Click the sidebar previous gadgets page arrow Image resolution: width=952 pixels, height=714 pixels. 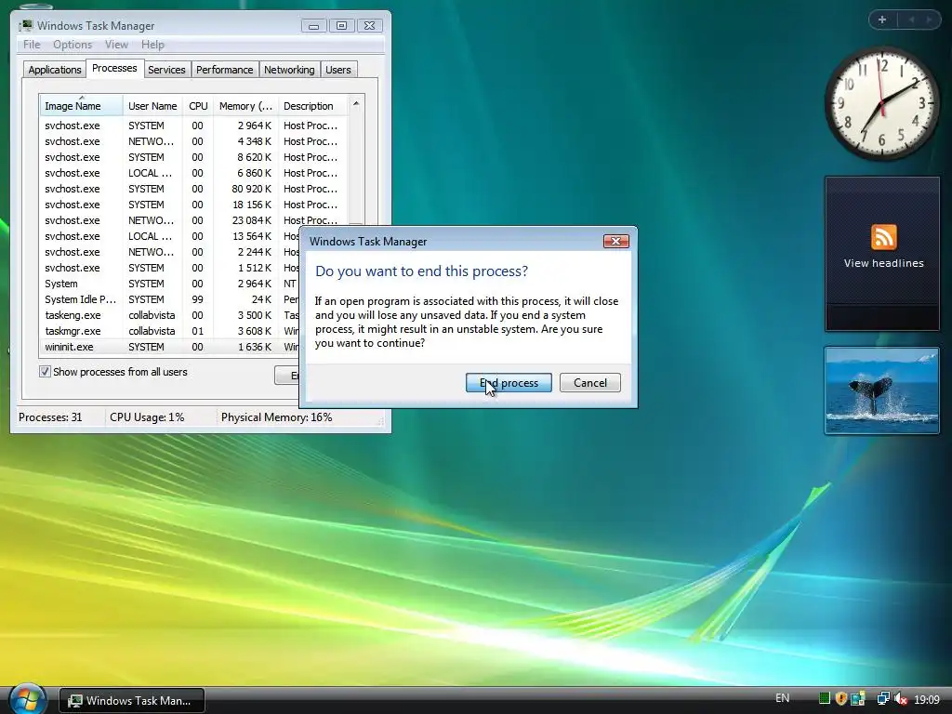click(911, 20)
